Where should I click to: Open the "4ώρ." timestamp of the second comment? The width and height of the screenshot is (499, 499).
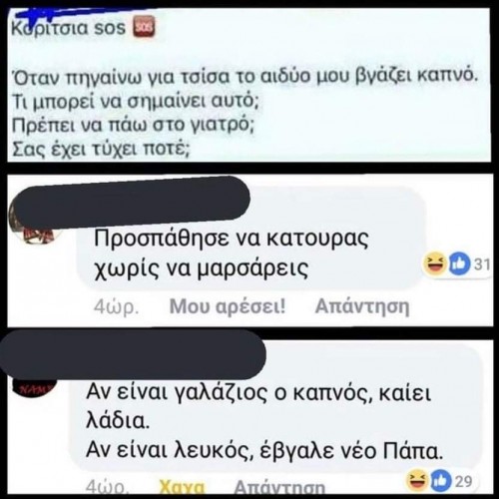(x=107, y=488)
